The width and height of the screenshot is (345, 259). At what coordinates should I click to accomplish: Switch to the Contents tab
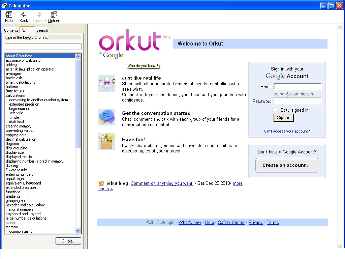[11, 30]
